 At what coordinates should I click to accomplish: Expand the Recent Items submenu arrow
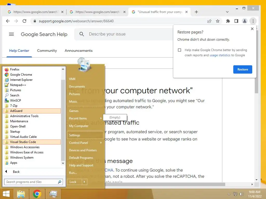tap(101, 118)
